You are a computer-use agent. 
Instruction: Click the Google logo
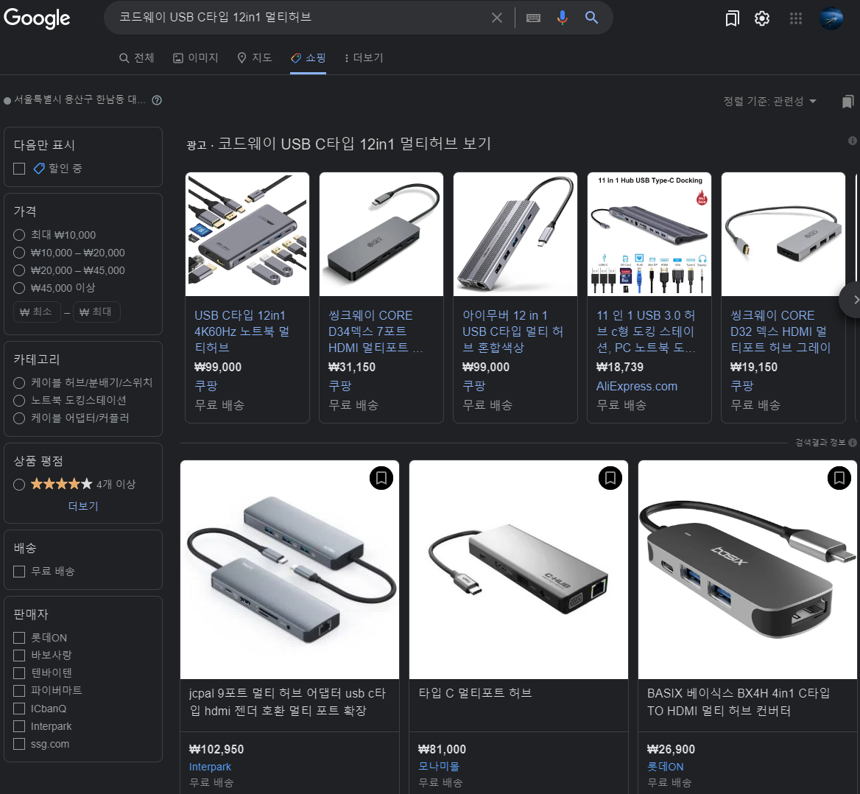click(x=37, y=18)
